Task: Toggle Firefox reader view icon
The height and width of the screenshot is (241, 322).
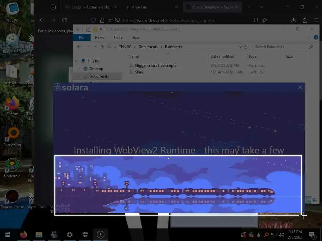Action: [x=256, y=20]
